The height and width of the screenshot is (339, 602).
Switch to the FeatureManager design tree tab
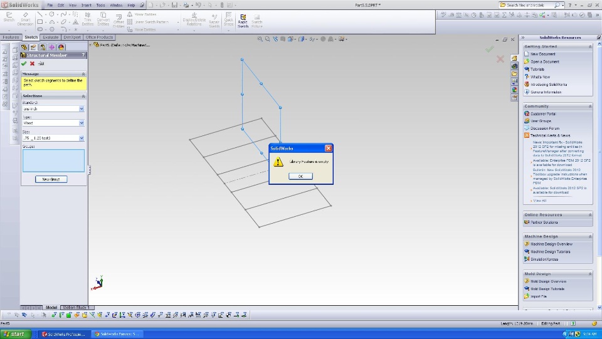(x=24, y=47)
